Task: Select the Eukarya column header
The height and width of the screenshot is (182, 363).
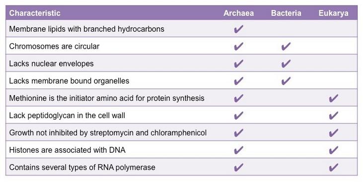Action: 333,13
